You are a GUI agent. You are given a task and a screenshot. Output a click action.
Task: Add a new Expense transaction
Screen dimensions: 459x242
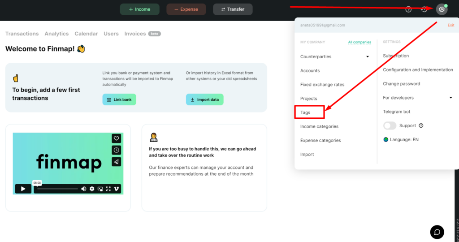coord(186,9)
